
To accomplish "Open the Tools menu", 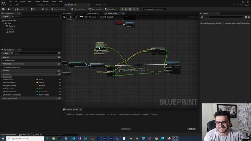I will point(54,1).
